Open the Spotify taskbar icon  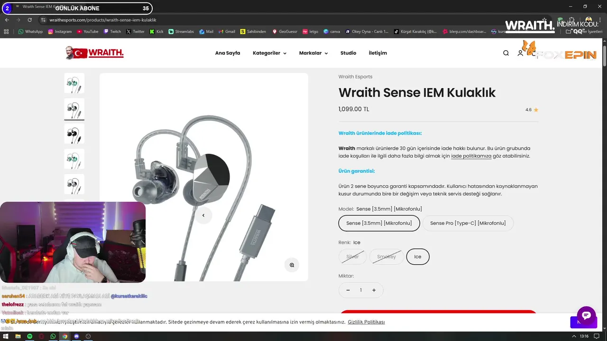click(x=29, y=336)
